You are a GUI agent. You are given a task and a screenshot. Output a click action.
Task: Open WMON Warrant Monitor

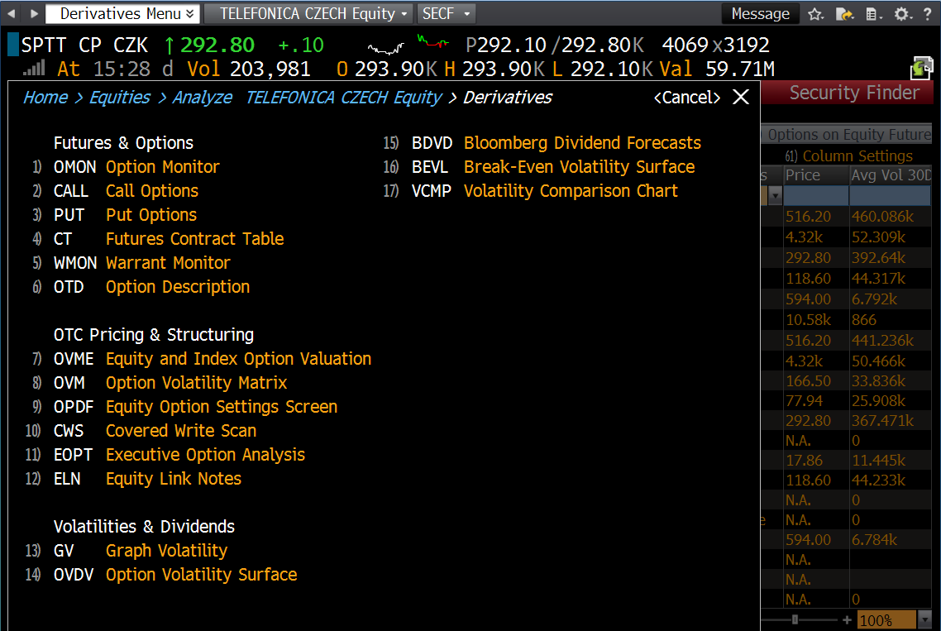(x=141, y=263)
